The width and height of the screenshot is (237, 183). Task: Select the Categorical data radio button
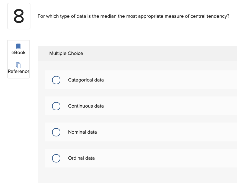[56, 80]
